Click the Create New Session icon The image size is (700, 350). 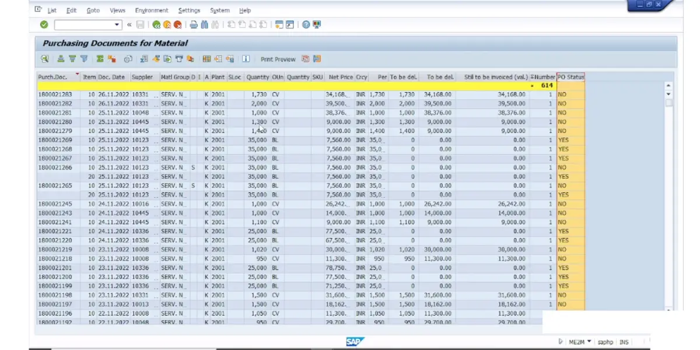(x=279, y=24)
